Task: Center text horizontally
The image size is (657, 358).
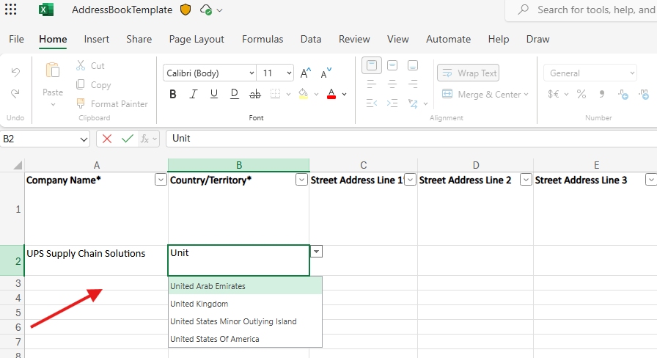Action: [x=392, y=84]
